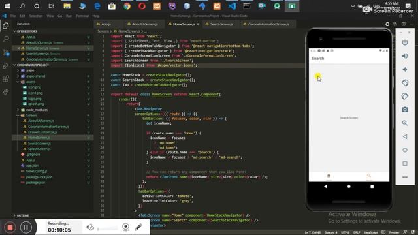Open Chrome from the taskbar

tap(127, 6)
